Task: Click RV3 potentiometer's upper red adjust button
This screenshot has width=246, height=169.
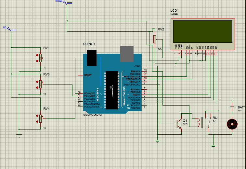Action: 37,82
